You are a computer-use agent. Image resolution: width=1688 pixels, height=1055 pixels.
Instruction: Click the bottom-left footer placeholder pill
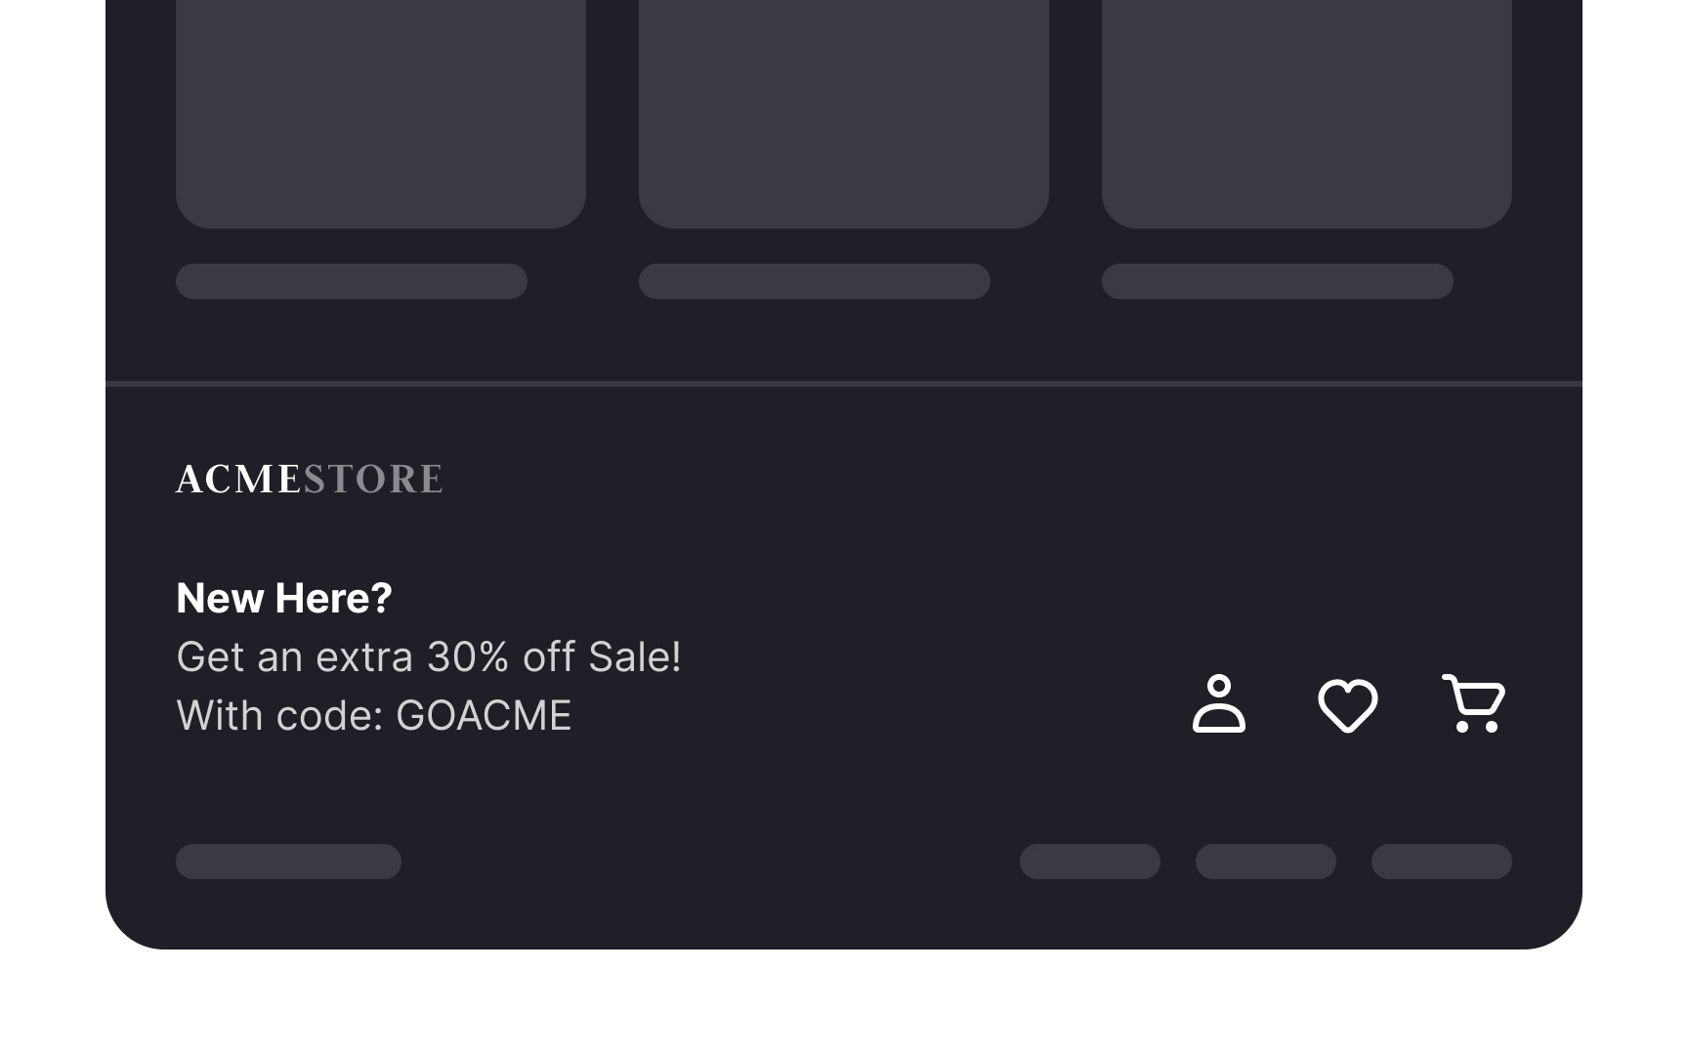289,863
